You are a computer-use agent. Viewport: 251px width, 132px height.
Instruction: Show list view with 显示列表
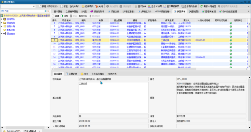[140, 6]
